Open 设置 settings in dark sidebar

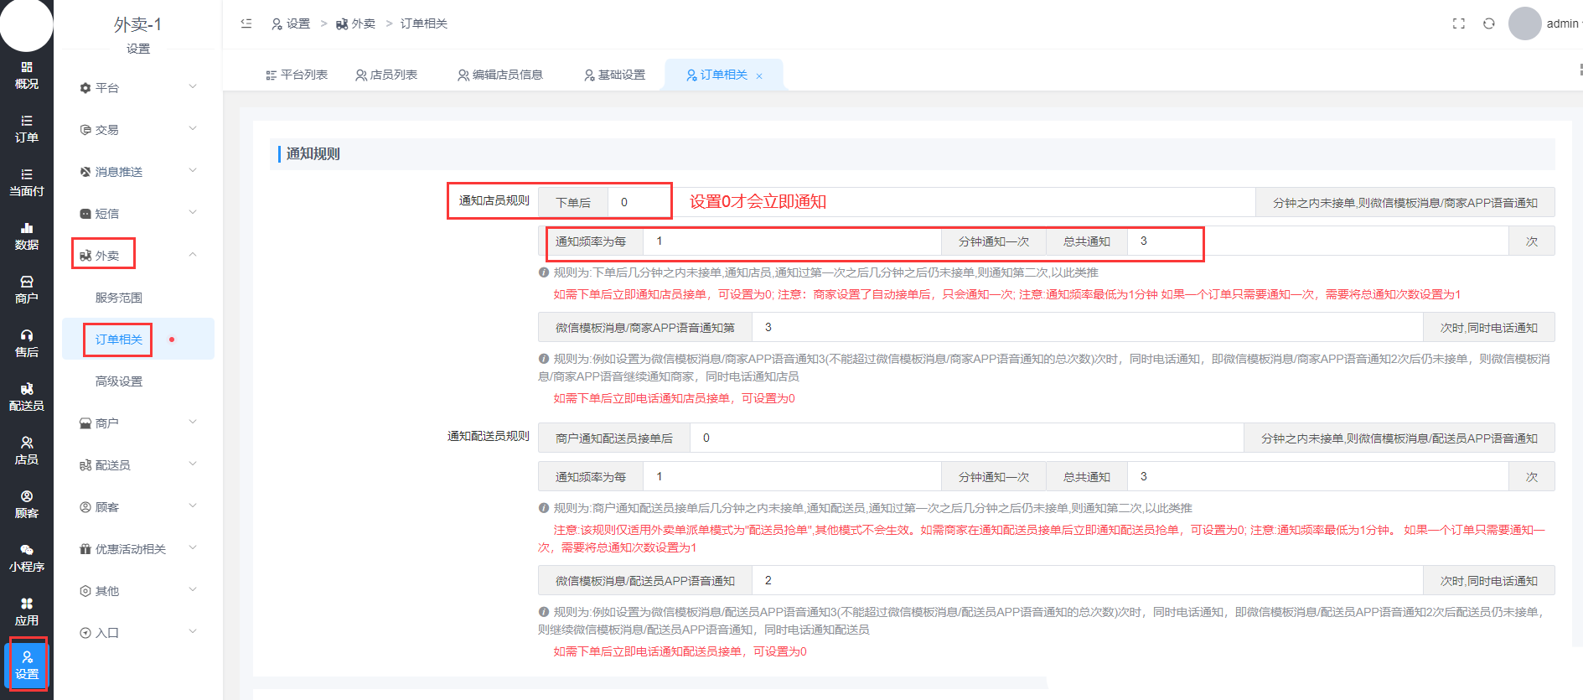27,666
